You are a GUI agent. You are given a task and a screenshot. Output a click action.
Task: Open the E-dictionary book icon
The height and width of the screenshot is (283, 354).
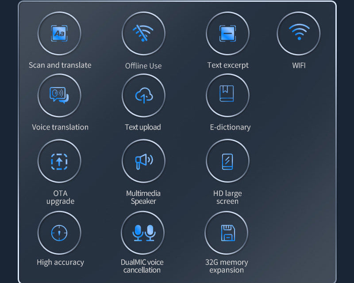point(227,96)
